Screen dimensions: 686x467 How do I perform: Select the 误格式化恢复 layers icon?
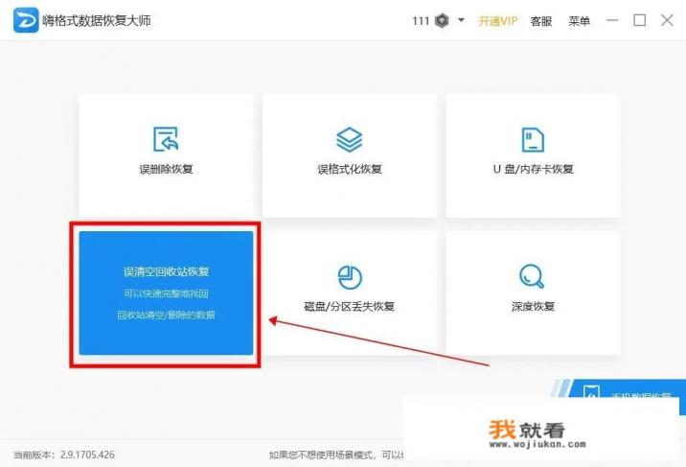[349, 139]
